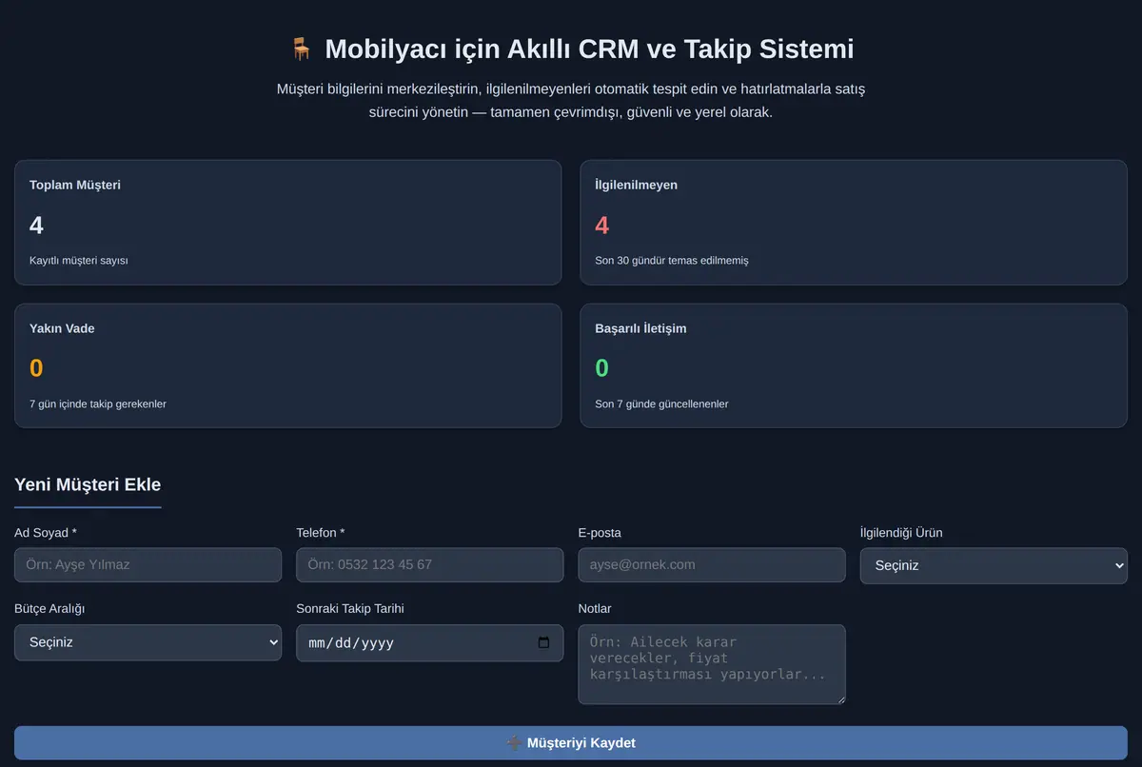Image resolution: width=1142 pixels, height=767 pixels.
Task: Click the subtitle paragraph under the title
Action: [571, 100]
